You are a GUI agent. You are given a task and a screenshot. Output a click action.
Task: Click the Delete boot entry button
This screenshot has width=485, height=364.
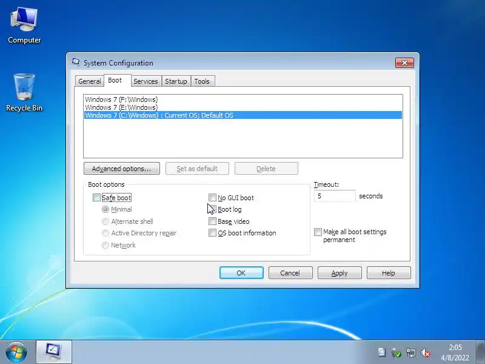tap(266, 169)
